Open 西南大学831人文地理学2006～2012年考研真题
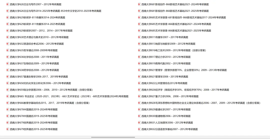 pyautogui.click(x=167, y=123)
